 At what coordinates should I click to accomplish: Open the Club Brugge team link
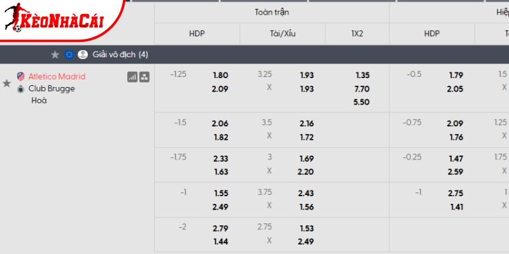coord(52,89)
